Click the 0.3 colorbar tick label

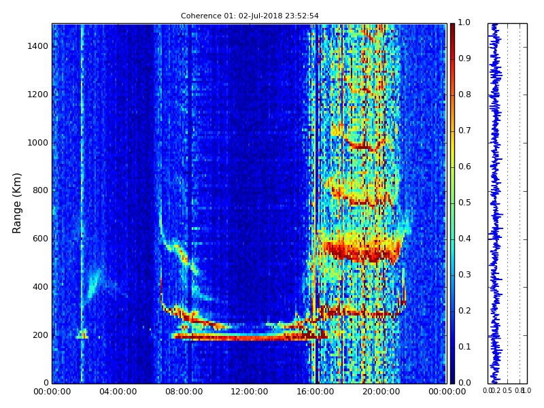point(464,275)
